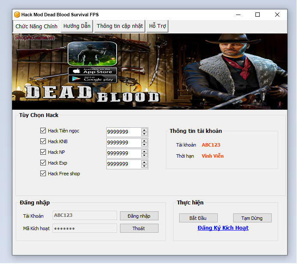Decrease the Hack Exp value with down arrow

click(144, 166)
